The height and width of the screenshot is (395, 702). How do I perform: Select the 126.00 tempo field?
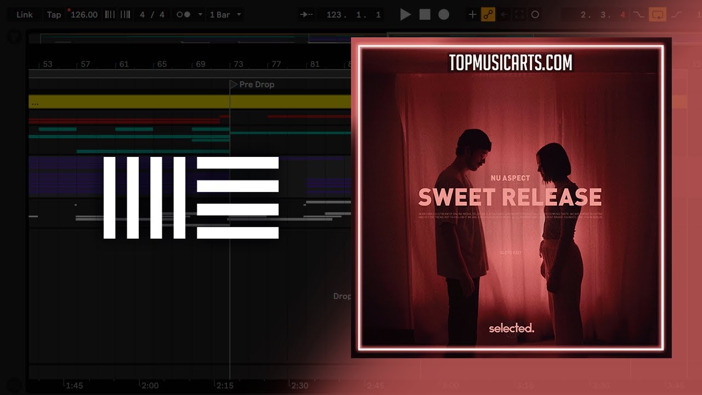point(84,15)
